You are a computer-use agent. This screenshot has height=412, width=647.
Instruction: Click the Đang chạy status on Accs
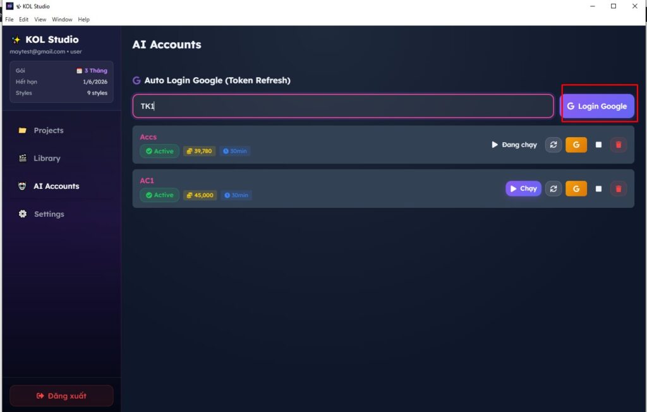point(514,145)
